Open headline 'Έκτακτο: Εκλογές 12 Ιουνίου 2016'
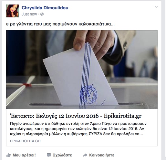The height and width of the screenshot is (160, 166). coord(54,116)
